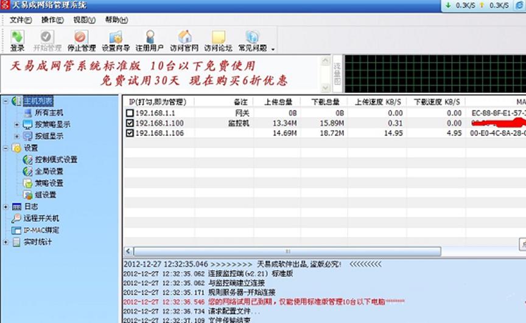The image size is (526, 323).
Task: Click the 监控机 remark cell
Action: (239, 123)
